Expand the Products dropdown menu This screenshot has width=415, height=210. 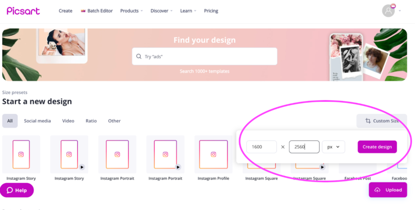pos(131,11)
